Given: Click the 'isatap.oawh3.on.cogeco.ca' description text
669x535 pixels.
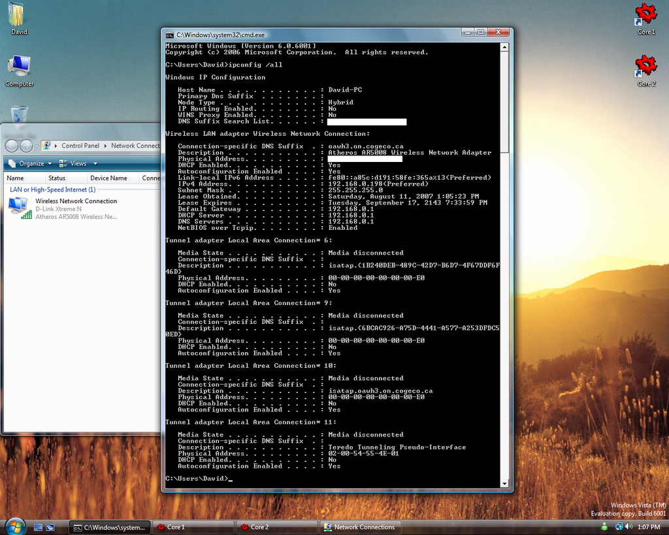Looking at the screenshot, I should tap(380, 391).
